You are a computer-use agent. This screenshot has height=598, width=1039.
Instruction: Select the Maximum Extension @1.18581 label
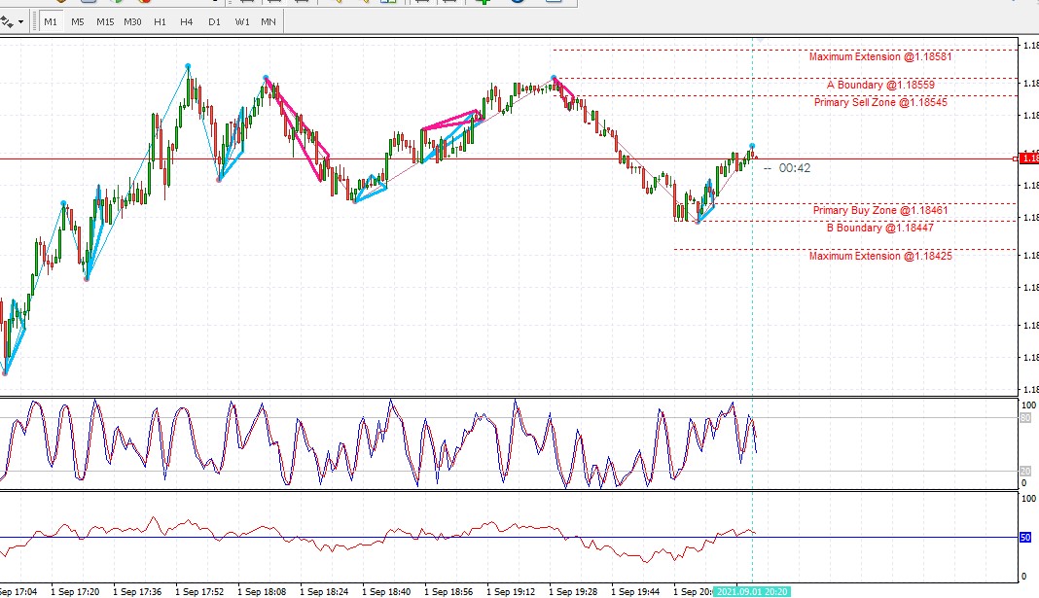click(879, 56)
